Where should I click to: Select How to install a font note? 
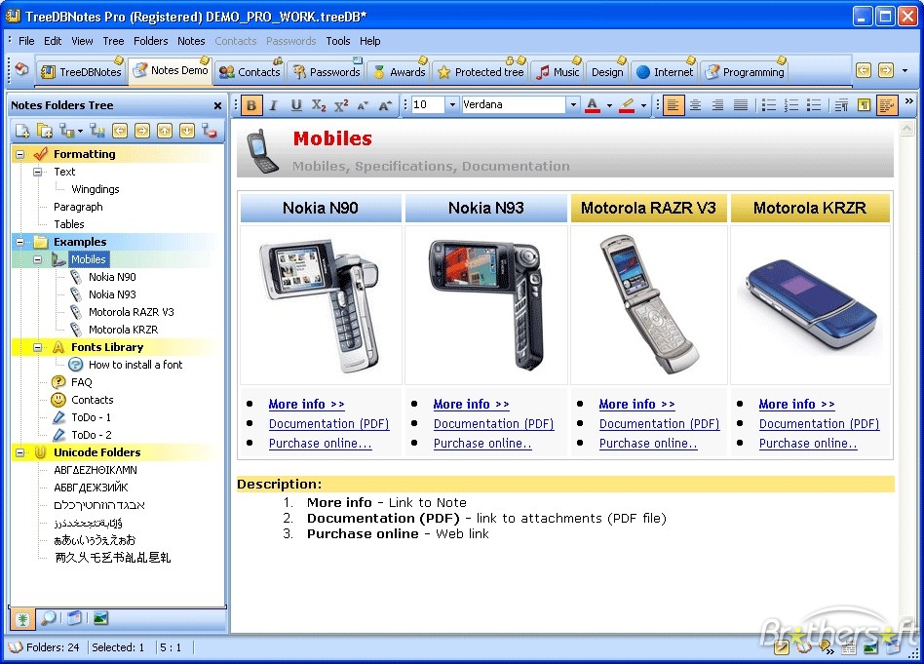(x=135, y=365)
